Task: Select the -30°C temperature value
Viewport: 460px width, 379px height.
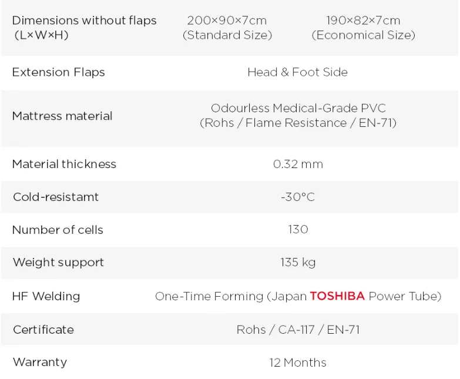Action: [x=298, y=197]
